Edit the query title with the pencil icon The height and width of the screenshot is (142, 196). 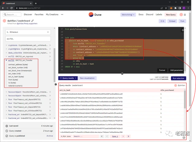click(32, 21)
